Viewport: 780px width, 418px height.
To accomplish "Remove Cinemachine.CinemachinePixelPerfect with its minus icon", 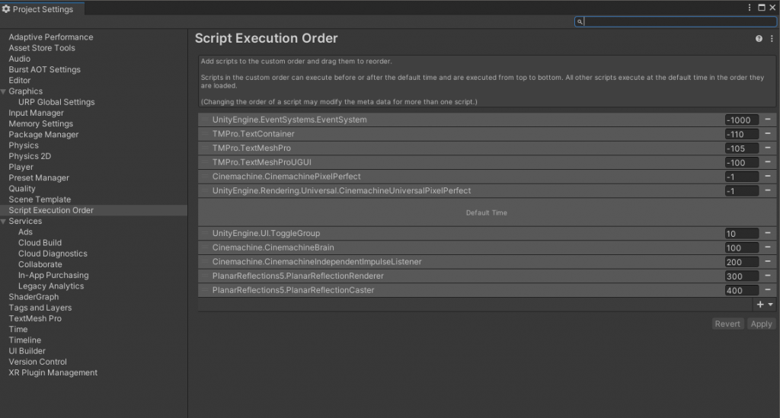I will (768, 176).
